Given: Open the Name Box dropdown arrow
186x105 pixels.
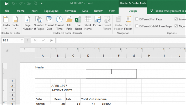Looking at the screenshot, I should [x=22, y=40].
